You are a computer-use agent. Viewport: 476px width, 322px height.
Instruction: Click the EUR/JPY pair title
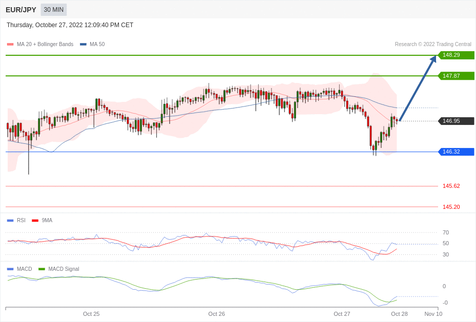(20, 10)
